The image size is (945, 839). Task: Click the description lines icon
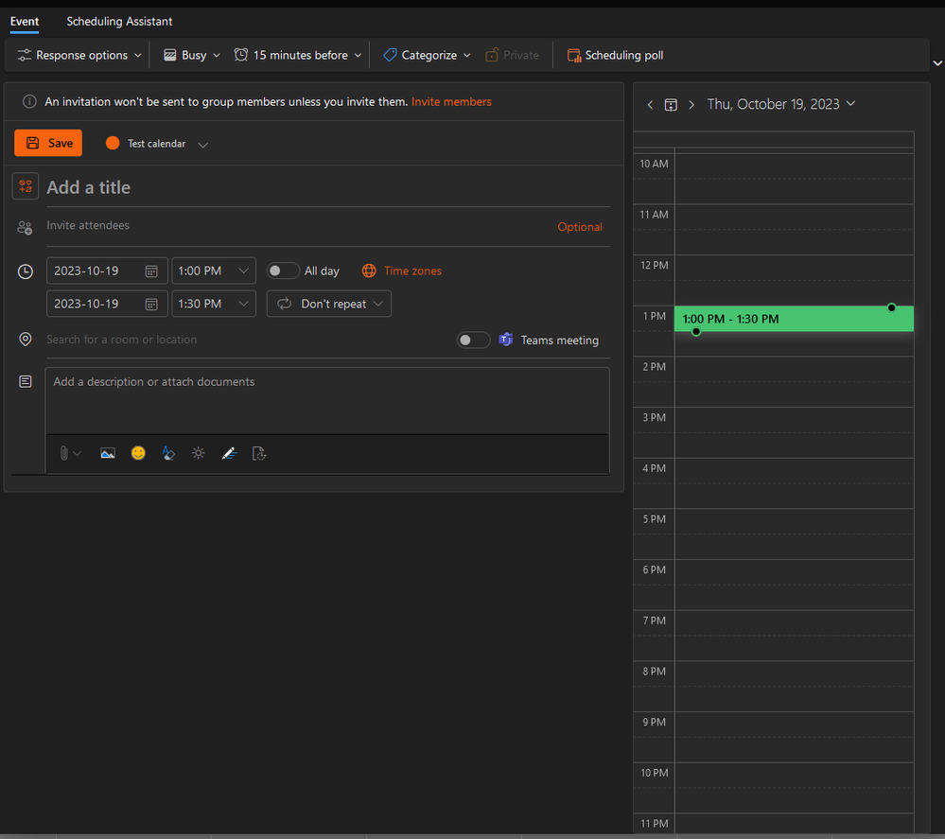click(x=26, y=381)
